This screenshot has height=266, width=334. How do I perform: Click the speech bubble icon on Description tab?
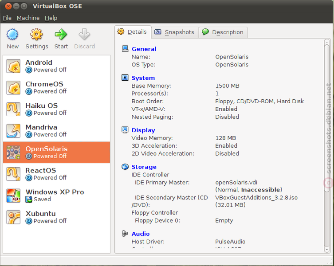205,32
